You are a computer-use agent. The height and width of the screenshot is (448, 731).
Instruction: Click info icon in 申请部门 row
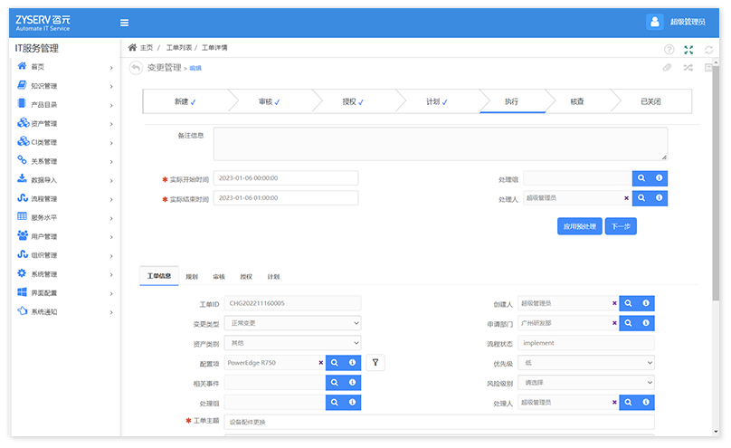coord(646,323)
